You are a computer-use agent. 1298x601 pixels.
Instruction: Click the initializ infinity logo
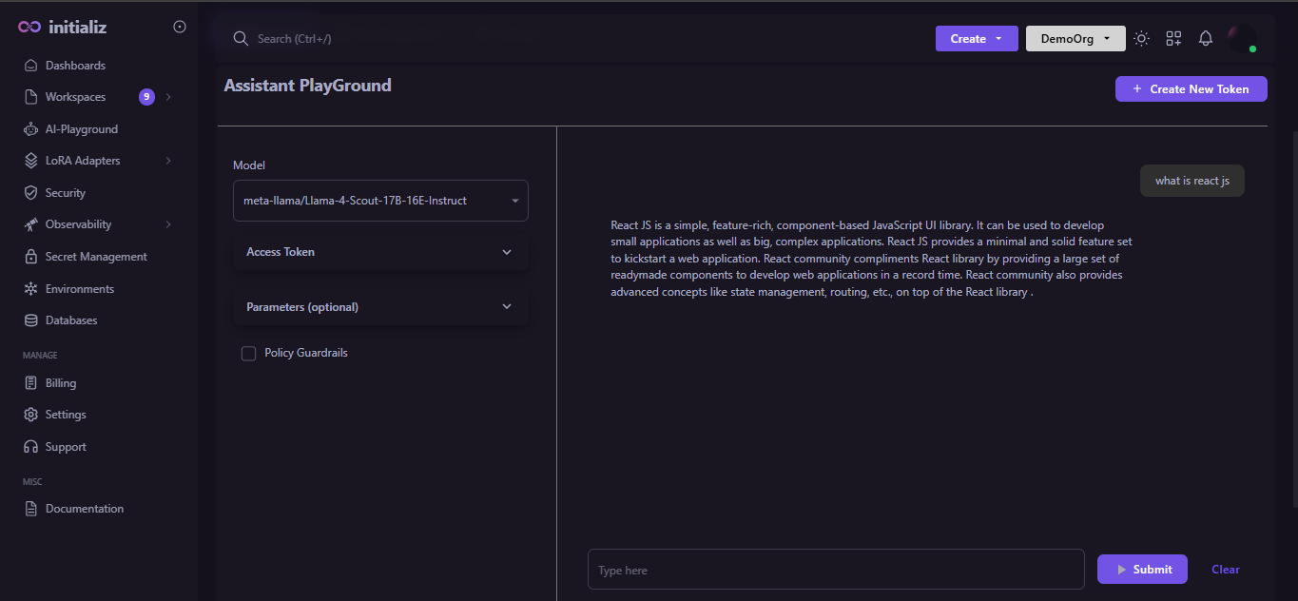(x=29, y=27)
